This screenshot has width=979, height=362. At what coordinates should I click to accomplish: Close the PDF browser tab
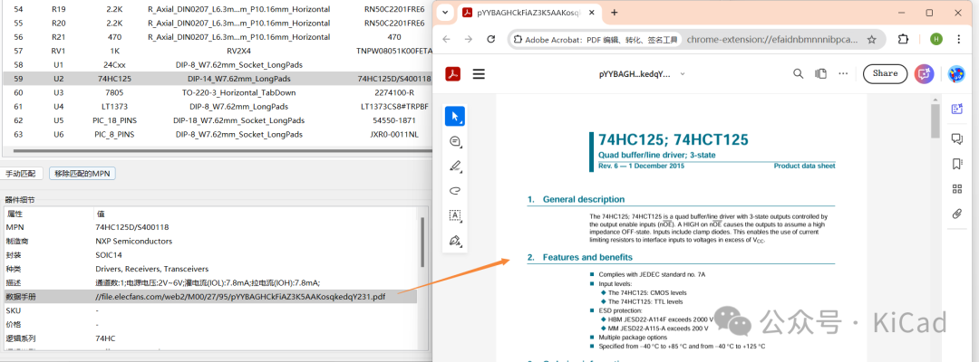(x=593, y=13)
